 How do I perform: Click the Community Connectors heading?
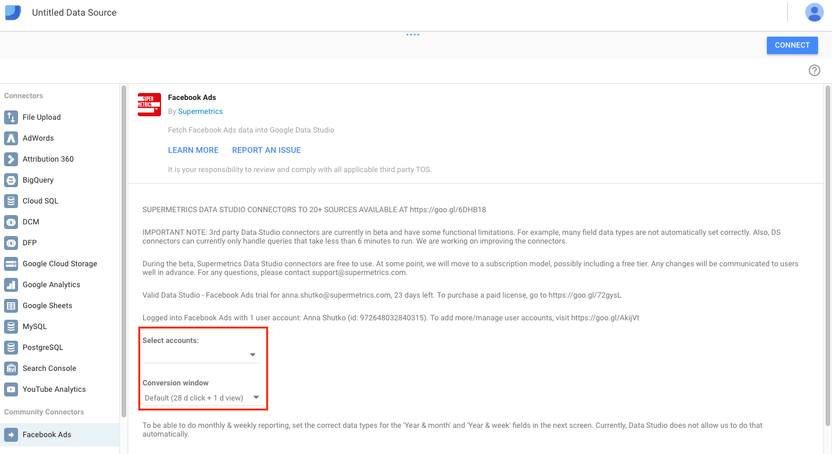click(44, 412)
